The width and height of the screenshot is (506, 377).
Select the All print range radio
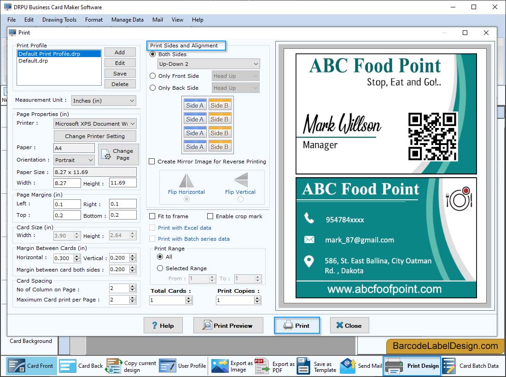(x=160, y=257)
